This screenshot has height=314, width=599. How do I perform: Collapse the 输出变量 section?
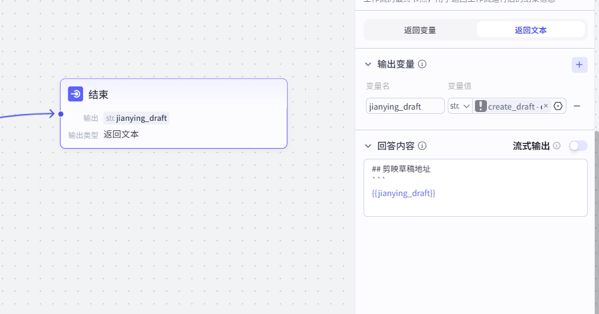[x=368, y=64]
